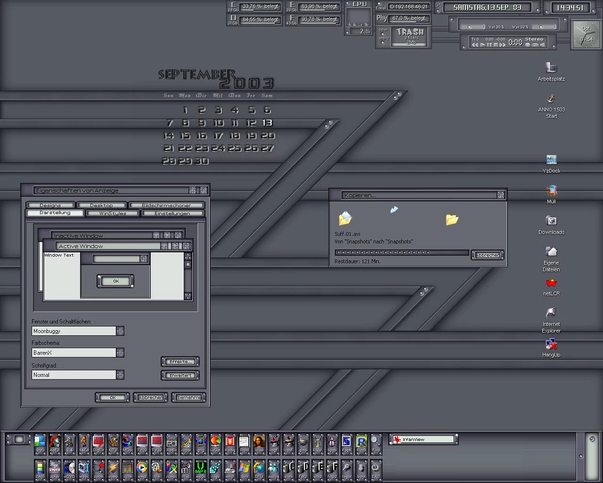
Task: Cancel the copy with Abbrechen
Action: [487, 255]
